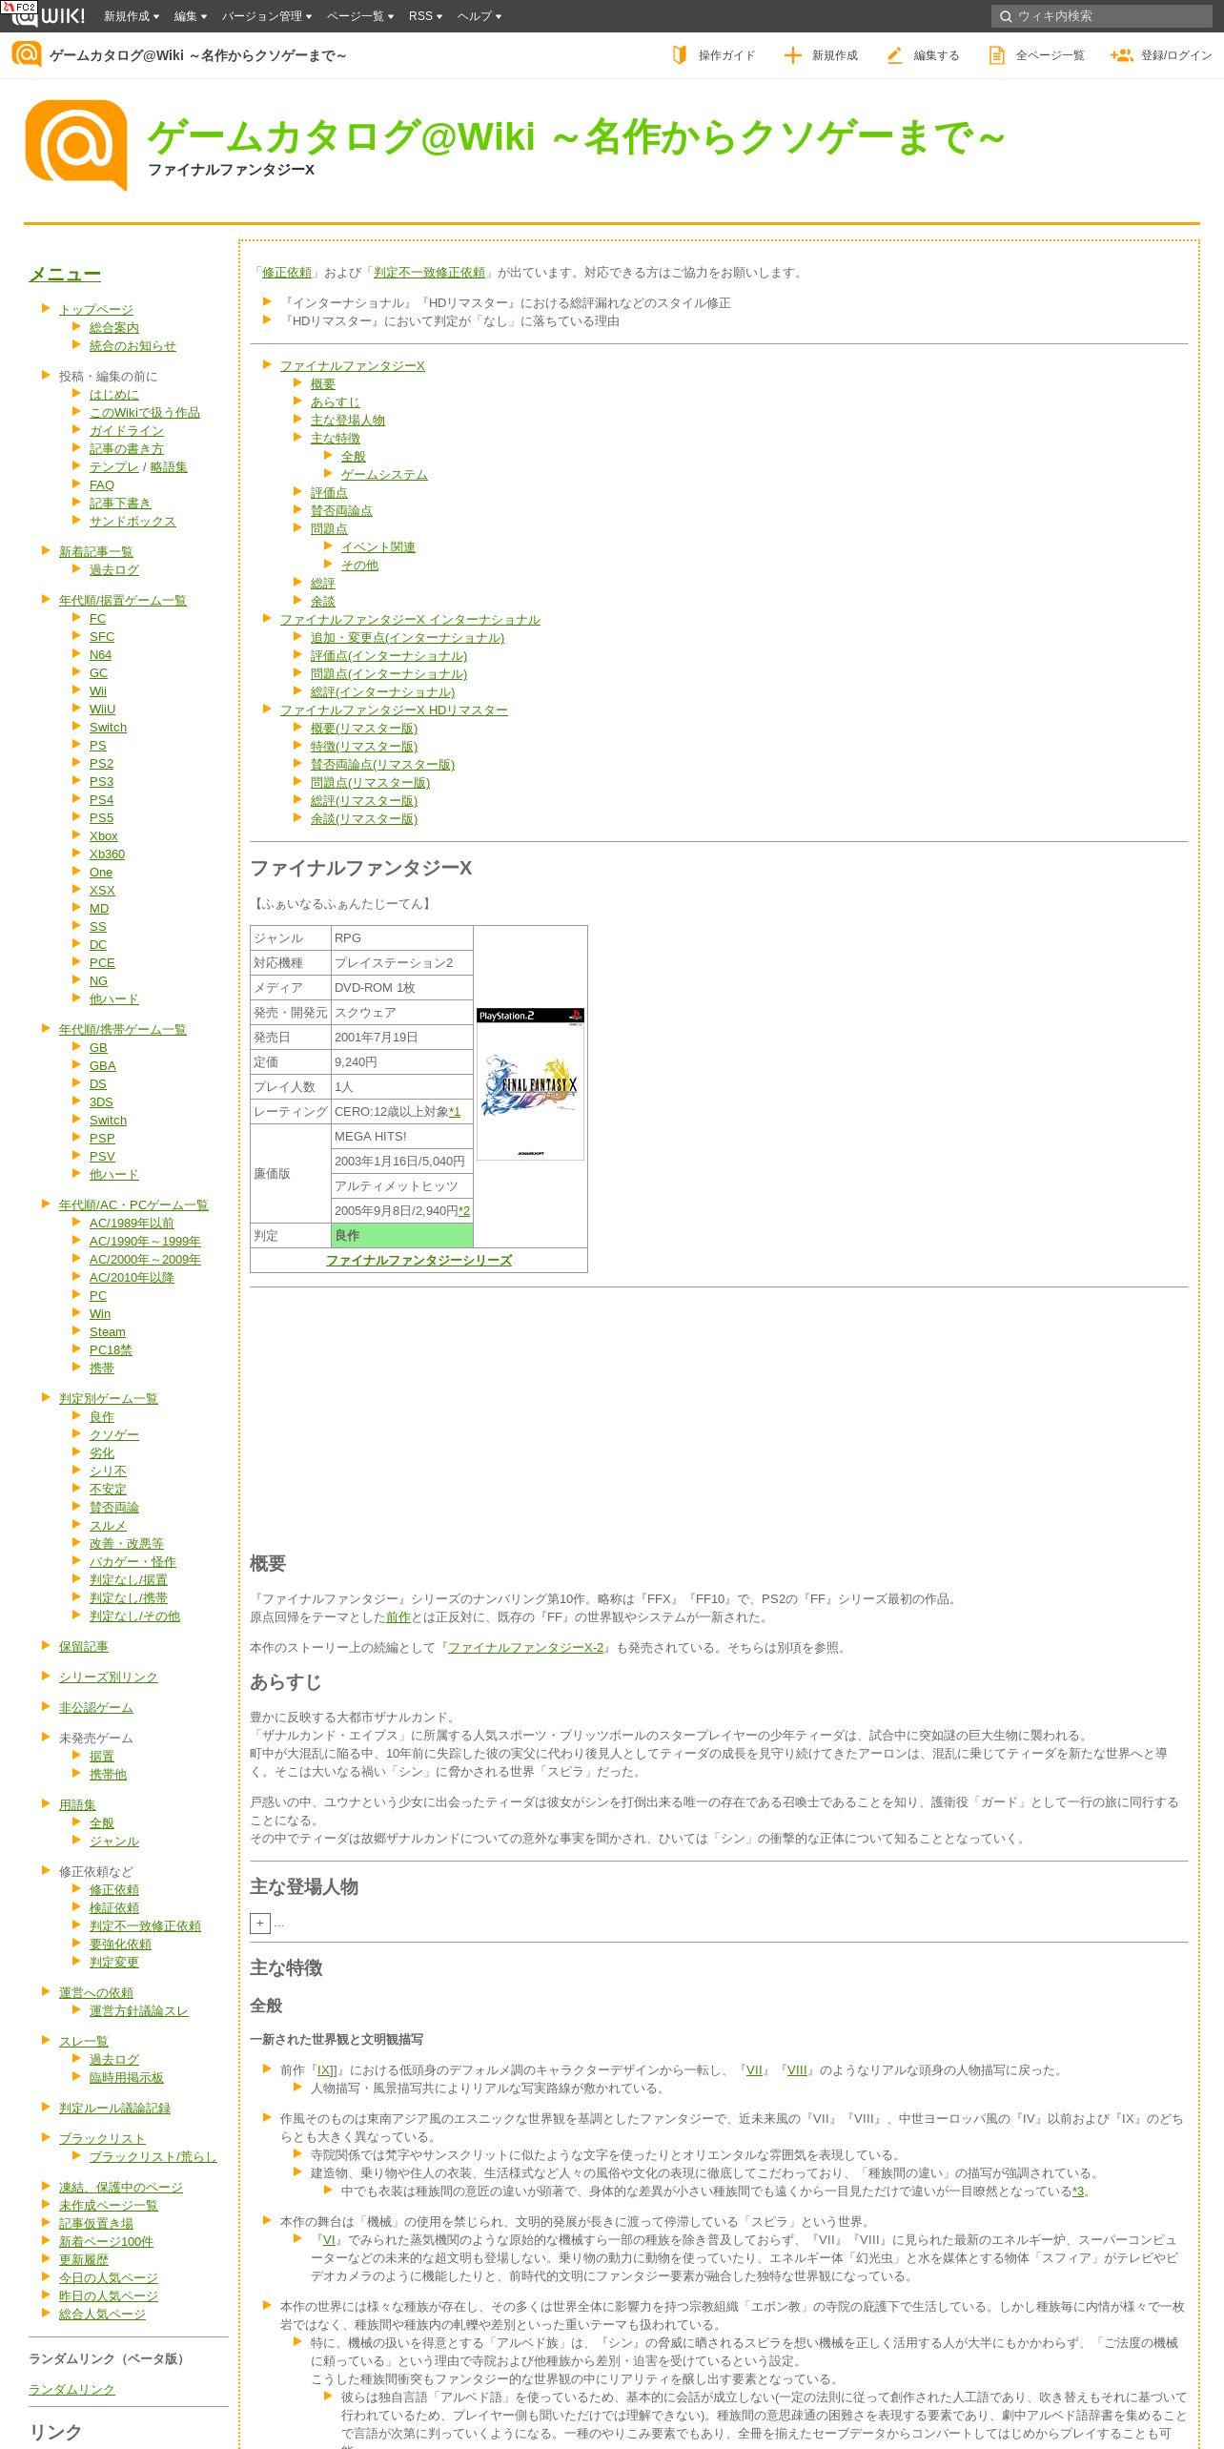The width and height of the screenshot is (1224, 2449).
Task: Open the PSV handheld list link
Action: coord(102,1157)
